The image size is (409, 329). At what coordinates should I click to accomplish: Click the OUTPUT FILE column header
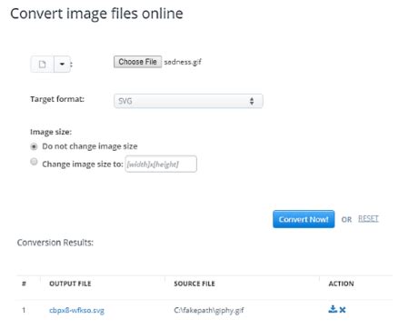(70, 284)
